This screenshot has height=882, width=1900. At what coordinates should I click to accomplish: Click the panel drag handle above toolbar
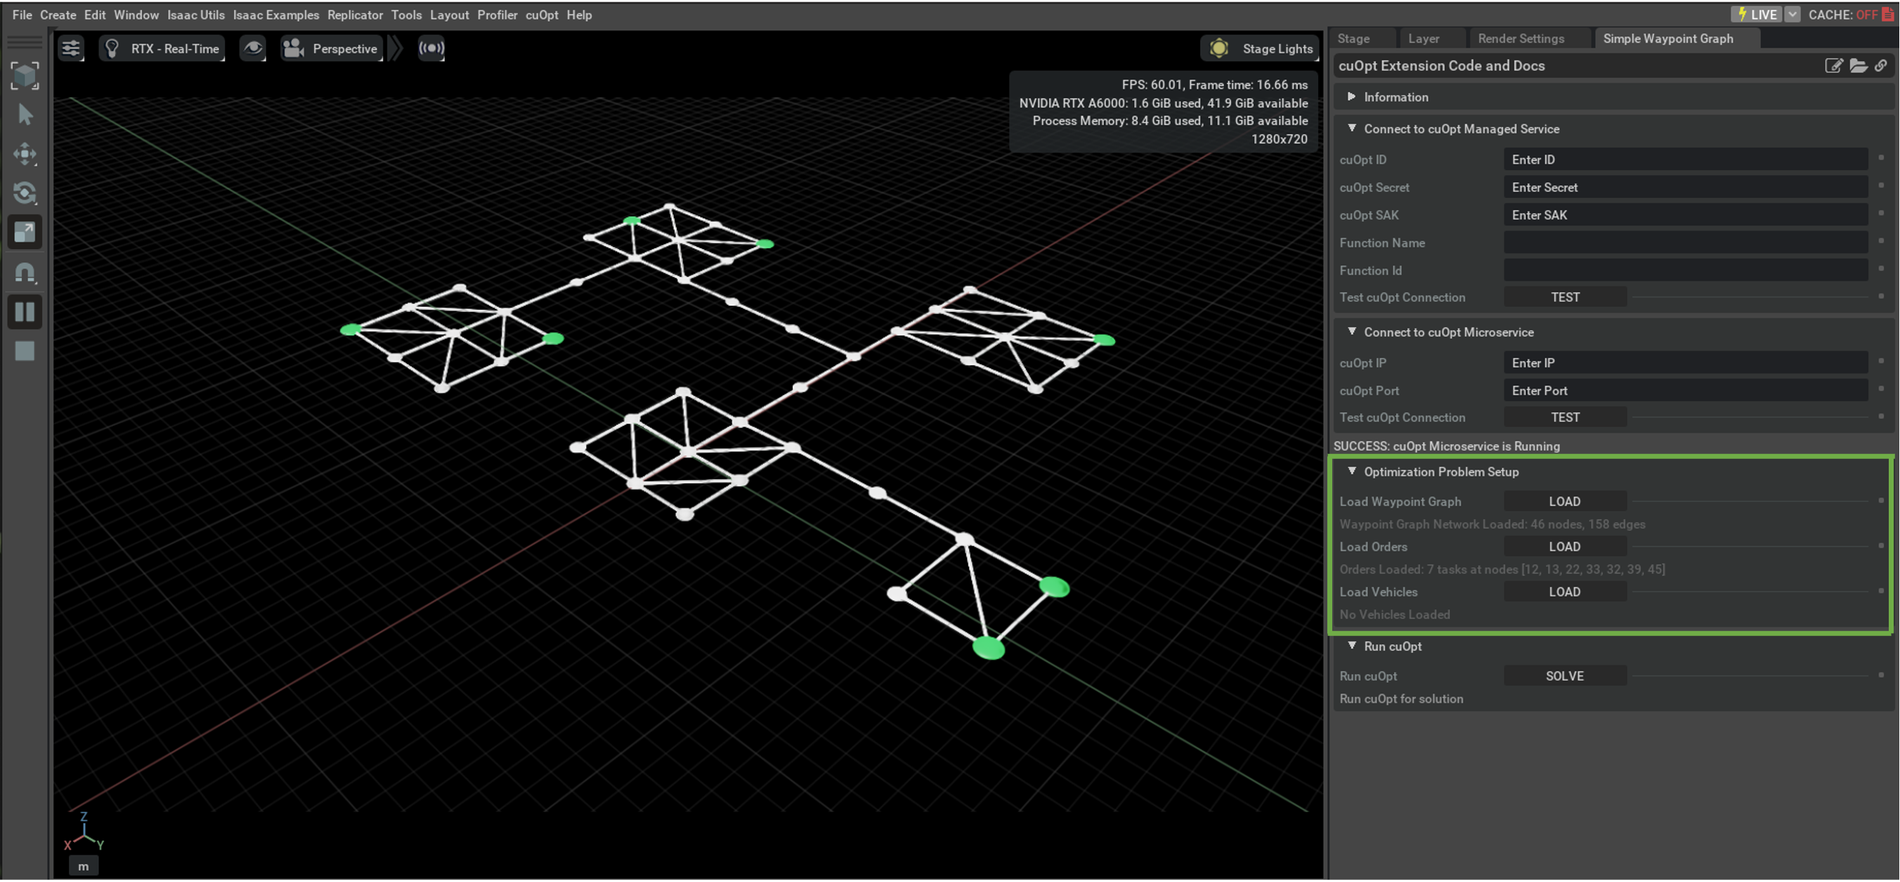point(25,41)
